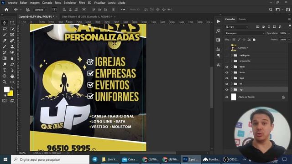Swap foreground and background colors

[x=12, y=87]
